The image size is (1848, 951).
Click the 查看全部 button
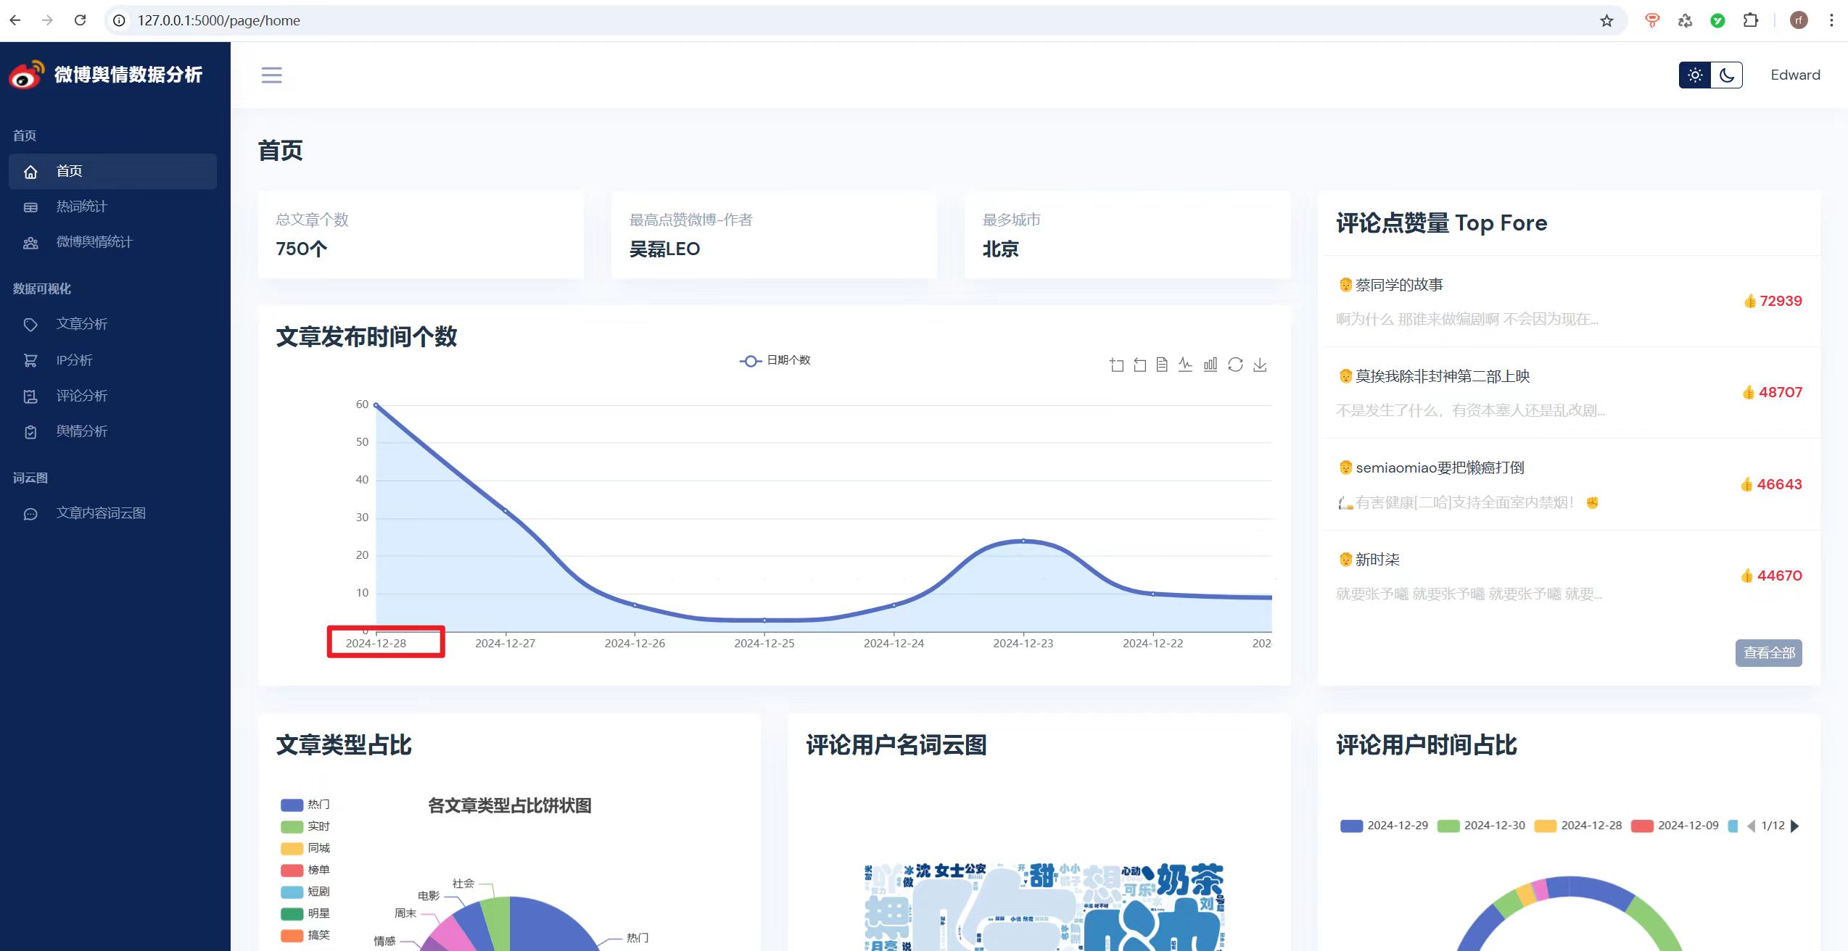tap(1768, 652)
